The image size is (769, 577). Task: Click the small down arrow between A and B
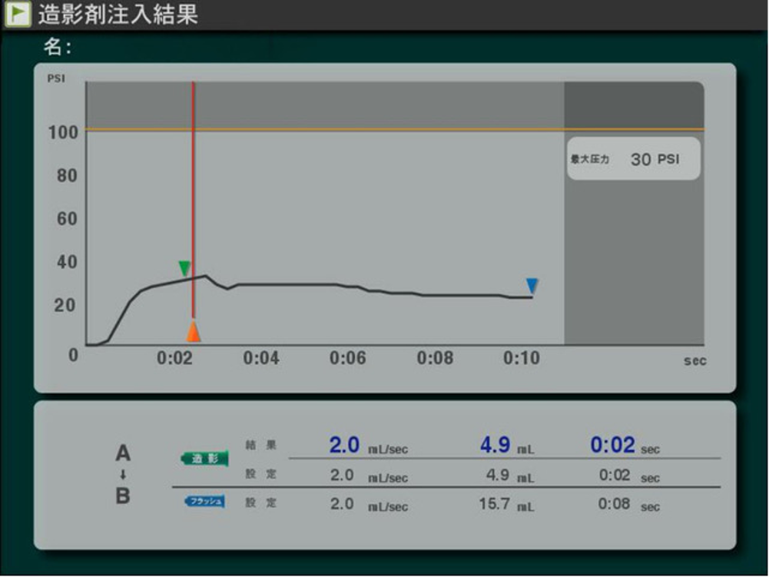(x=123, y=475)
